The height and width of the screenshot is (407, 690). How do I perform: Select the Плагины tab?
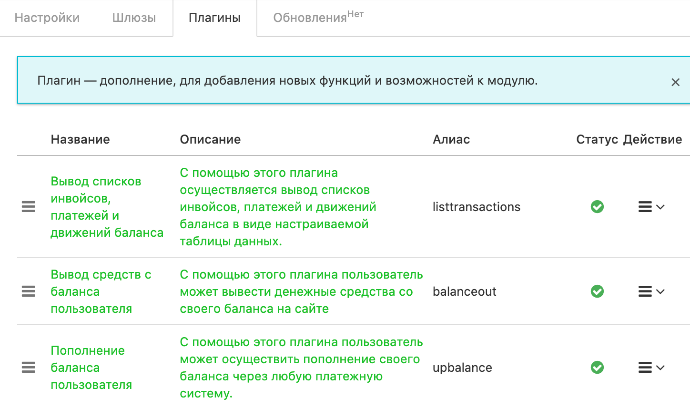pos(214,18)
